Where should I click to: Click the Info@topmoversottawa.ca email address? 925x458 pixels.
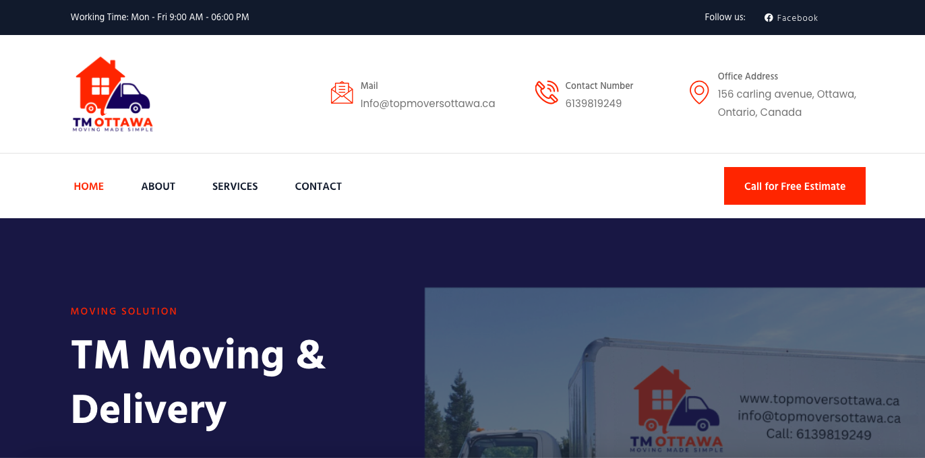pyautogui.click(x=428, y=103)
